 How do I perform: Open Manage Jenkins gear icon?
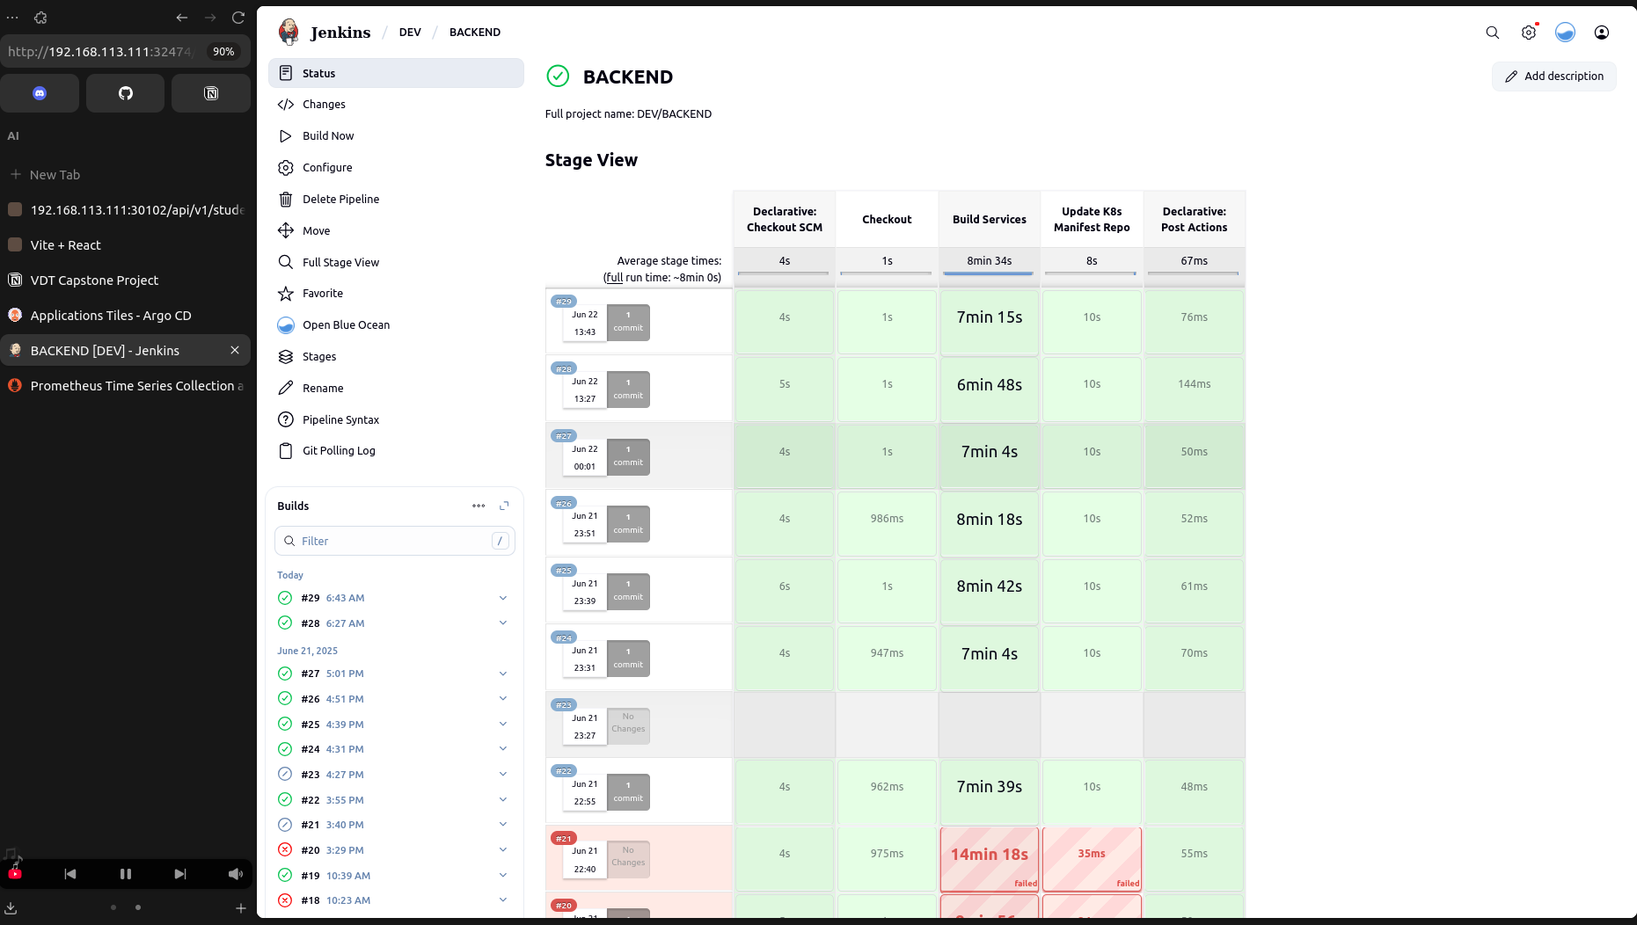click(1529, 33)
